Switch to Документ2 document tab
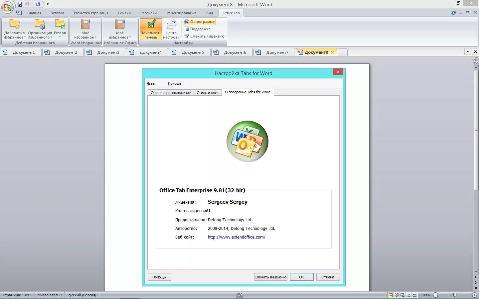The height and width of the screenshot is (299, 479). 63,52
